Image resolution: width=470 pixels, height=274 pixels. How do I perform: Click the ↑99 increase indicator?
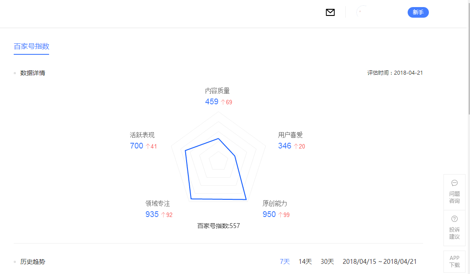284,215
